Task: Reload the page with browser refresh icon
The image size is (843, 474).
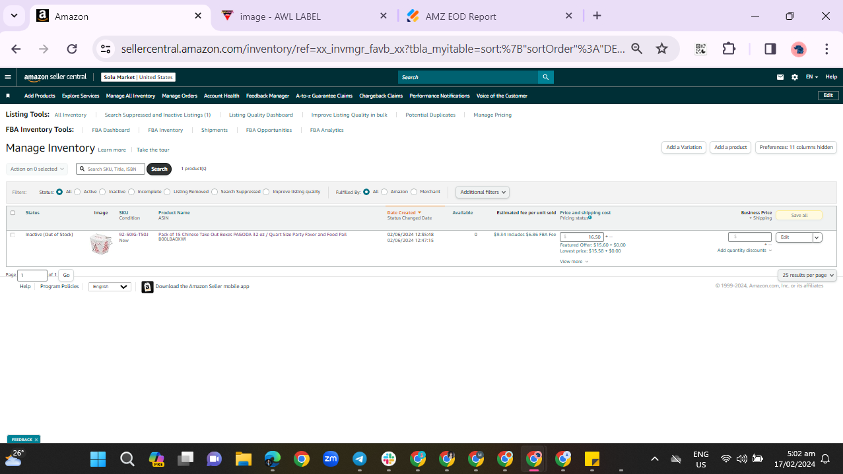Action: click(72, 49)
